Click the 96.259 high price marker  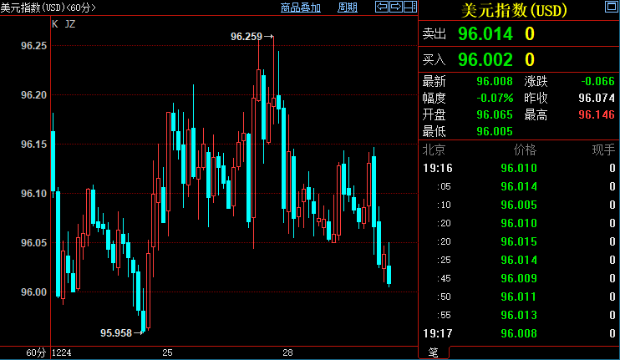click(246, 37)
